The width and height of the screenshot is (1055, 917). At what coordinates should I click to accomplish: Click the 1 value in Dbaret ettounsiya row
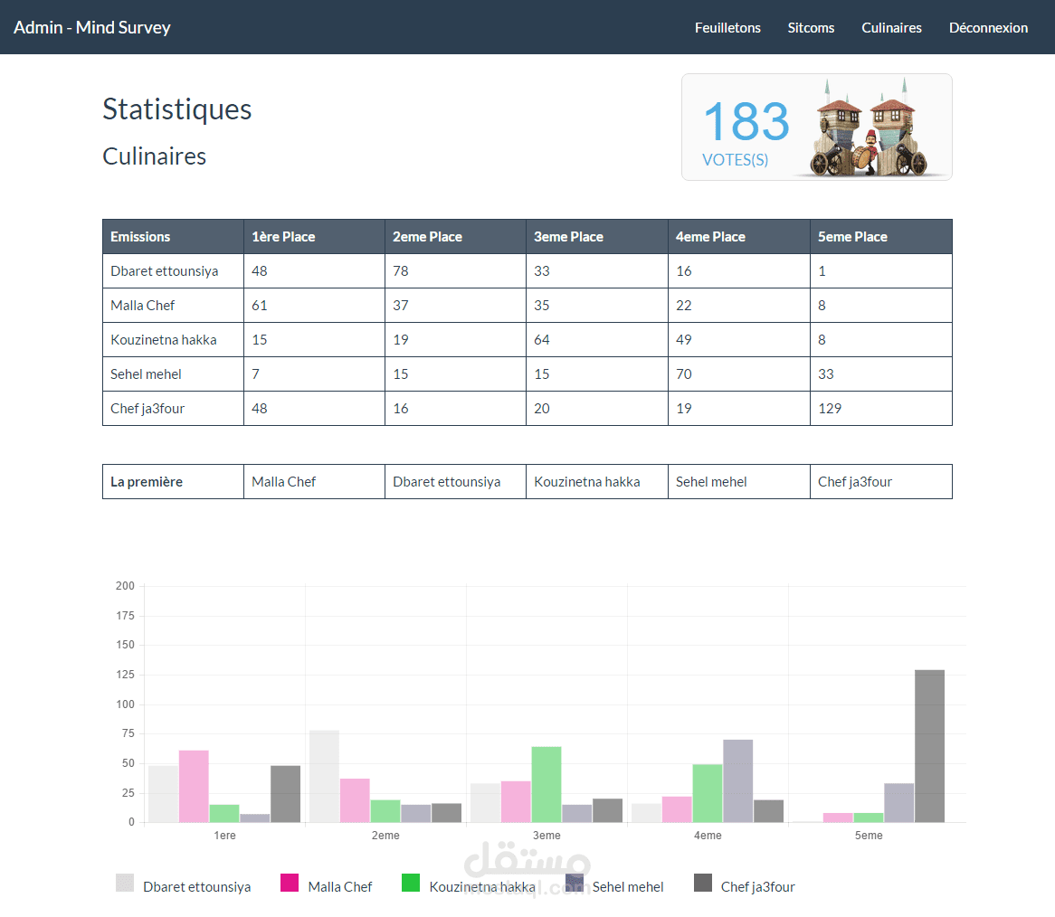822,271
